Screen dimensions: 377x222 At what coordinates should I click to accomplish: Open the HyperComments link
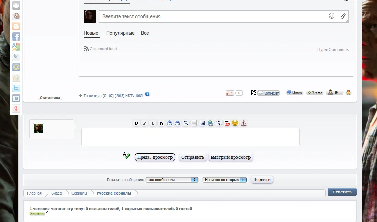333,49
